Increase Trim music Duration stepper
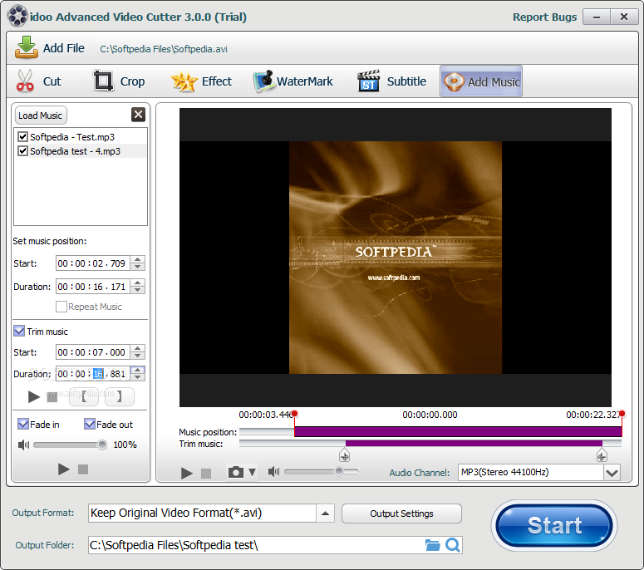The width and height of the screenshot is (644, 570). pos(138,370)
